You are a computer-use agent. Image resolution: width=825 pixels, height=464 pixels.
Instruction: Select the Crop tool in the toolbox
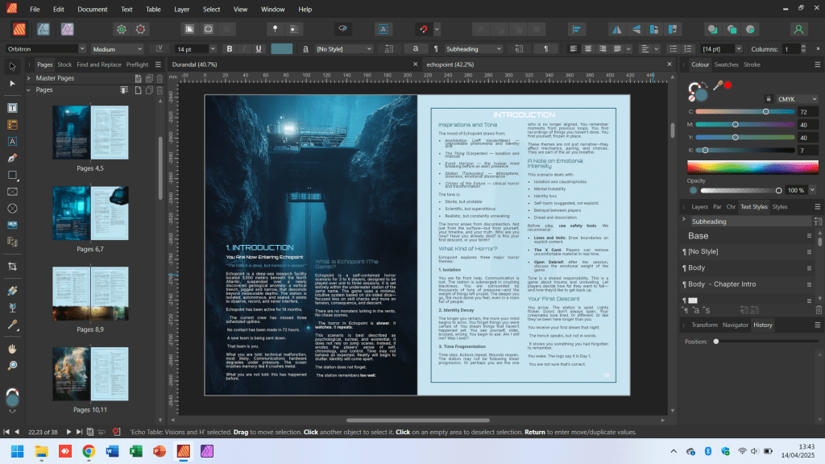[12, 266]
